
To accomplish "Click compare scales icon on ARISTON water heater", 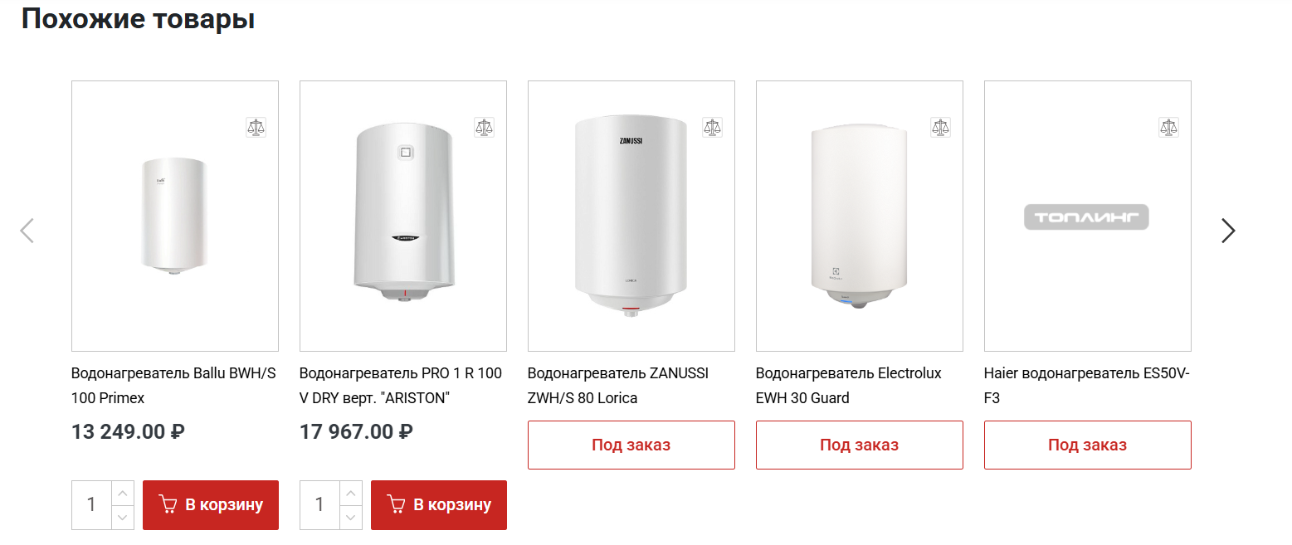I will [x=485, y=127].
